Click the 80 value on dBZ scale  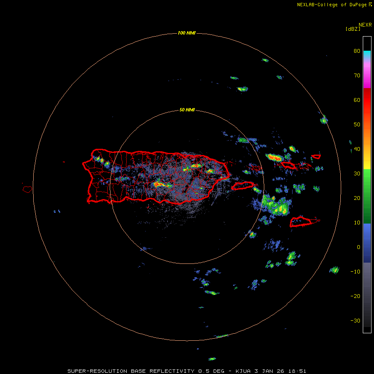(x=357, y=51)
